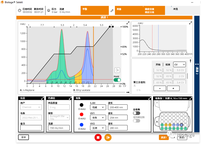Switch to the 梯度分离 step tab
This screenshot has width=201, height=144.
(x=154, y=10)
